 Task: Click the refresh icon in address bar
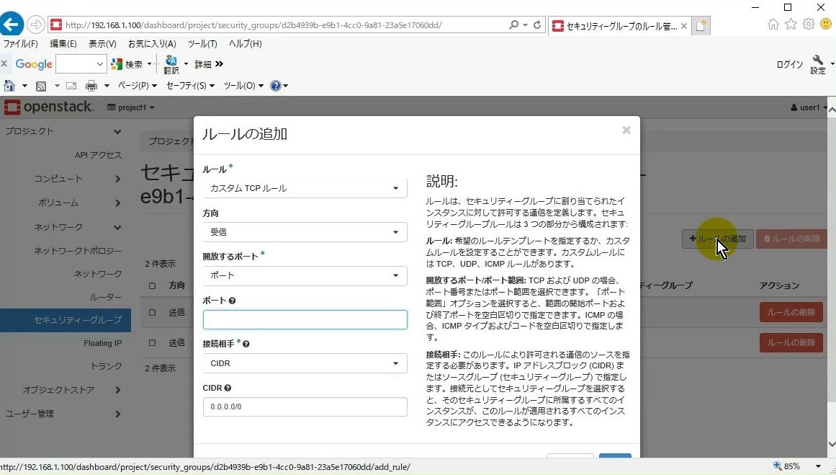click(x=537, y=25)
